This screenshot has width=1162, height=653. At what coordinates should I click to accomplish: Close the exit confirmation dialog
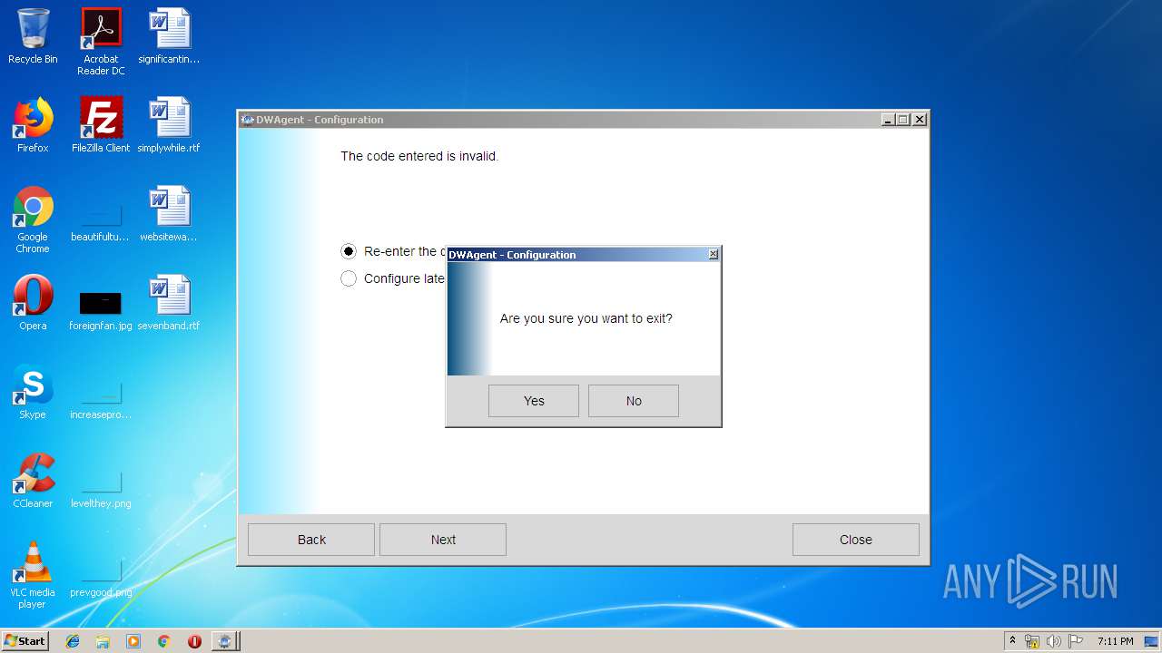coord(714,255)
